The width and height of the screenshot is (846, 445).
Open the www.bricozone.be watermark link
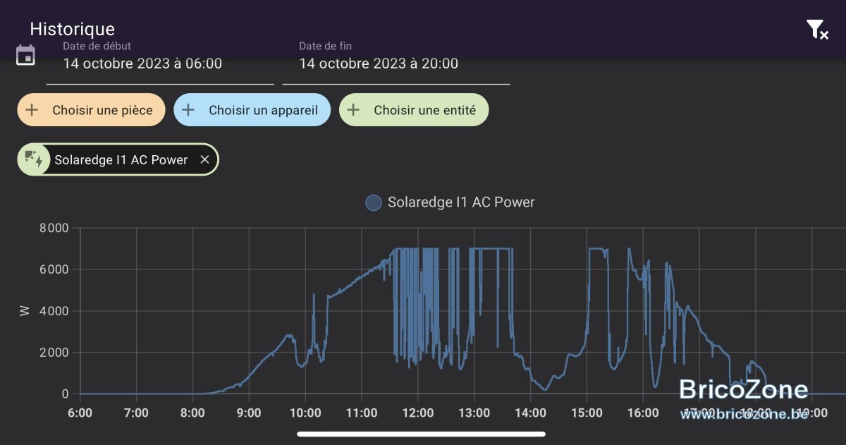pyautogui.click(x=744, y=414)
